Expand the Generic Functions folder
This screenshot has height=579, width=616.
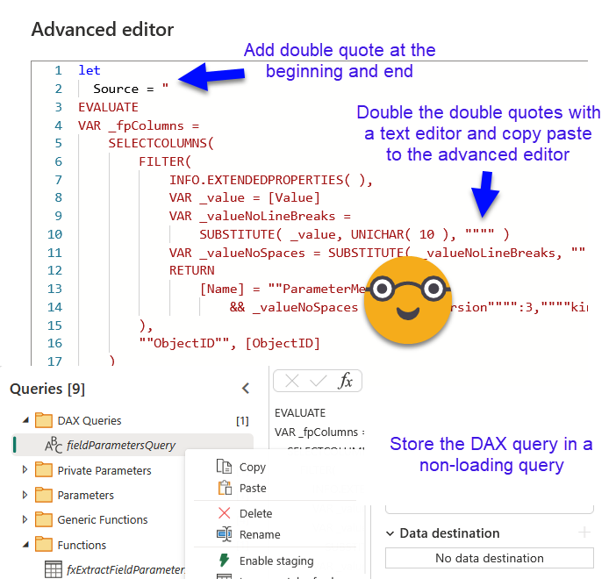[25, 519]
